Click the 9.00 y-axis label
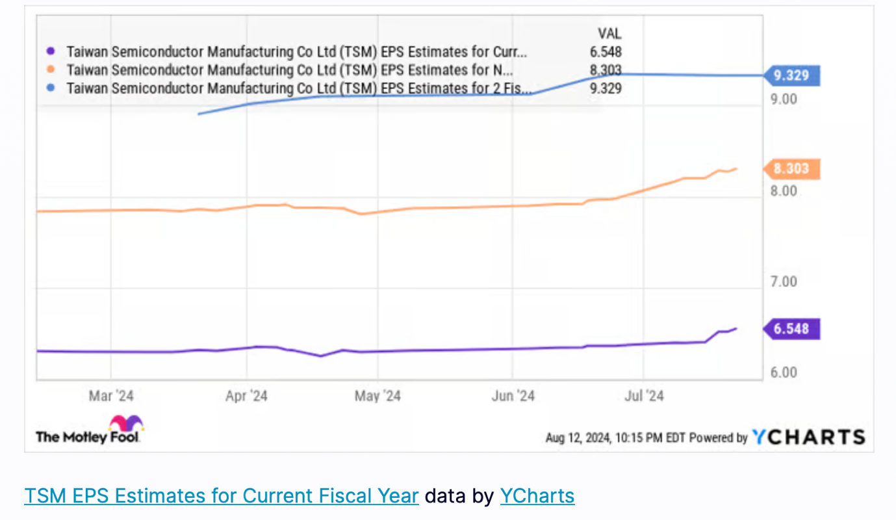Image resolution: width=896 pixels, height=520 pixels. 783,99
